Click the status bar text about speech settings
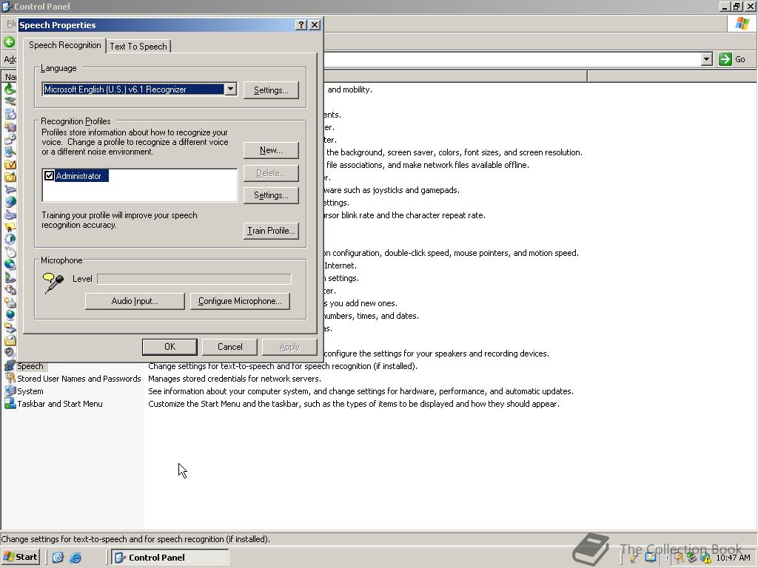 pos(135,539)
